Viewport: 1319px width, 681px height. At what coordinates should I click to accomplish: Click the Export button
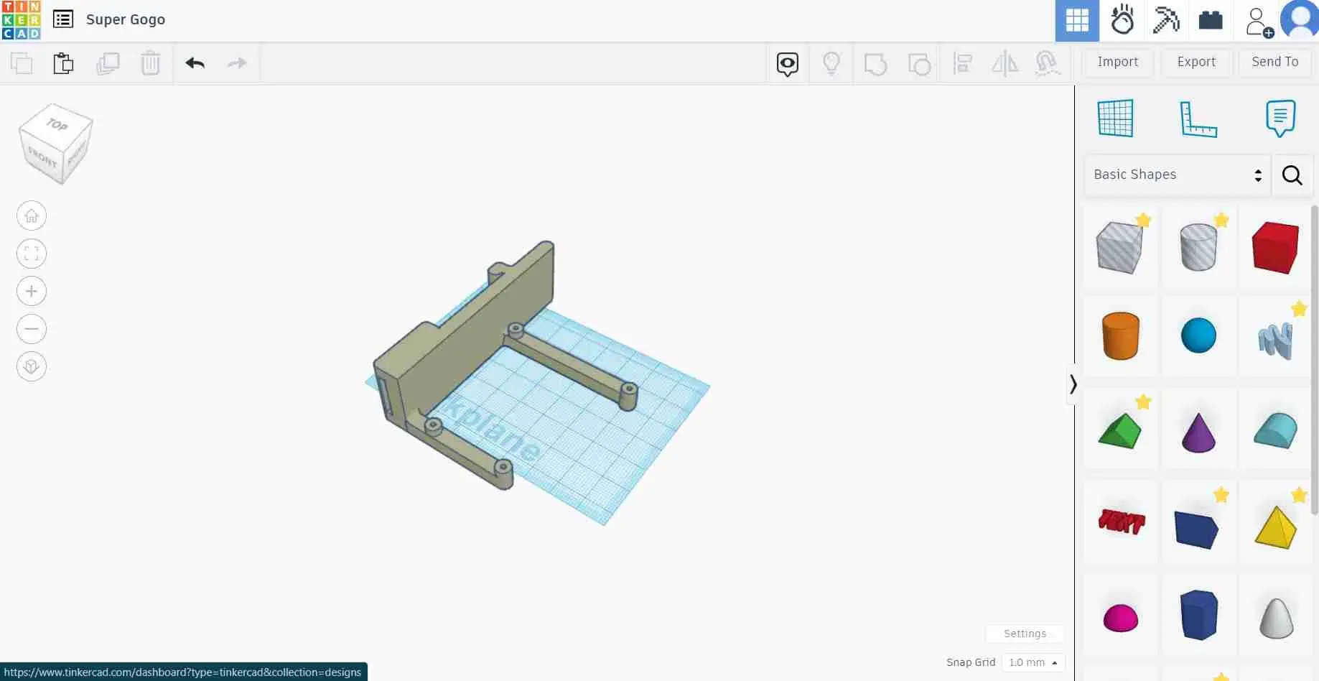tap(1196, 62)
